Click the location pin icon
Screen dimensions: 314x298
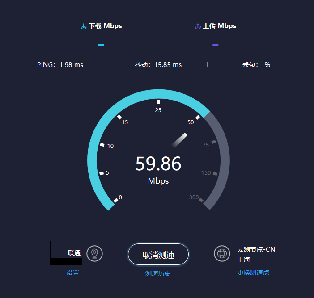pyautogui.click(x=94, y=253)
